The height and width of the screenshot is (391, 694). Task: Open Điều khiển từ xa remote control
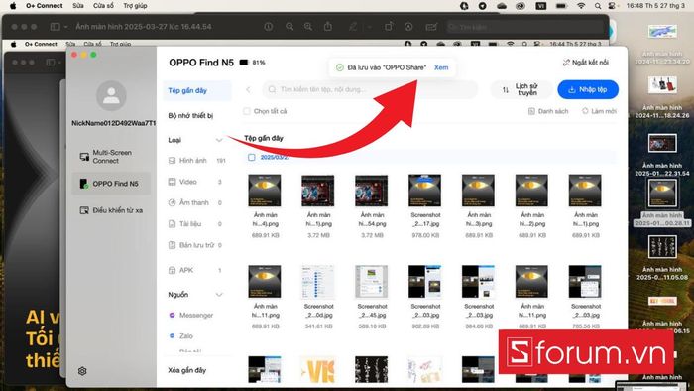tap(111, 210)
